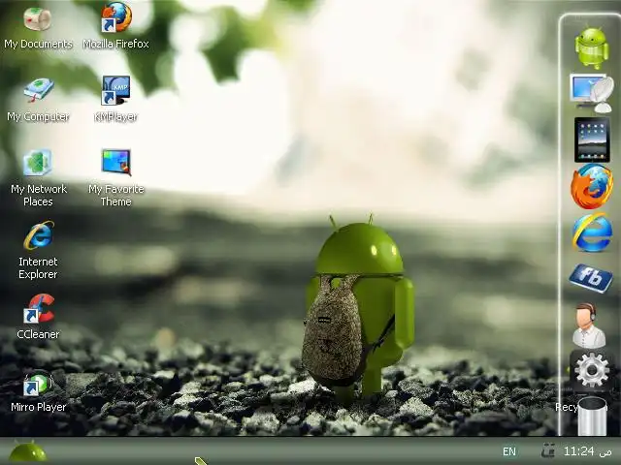The image size is (621, 465).
Task: Click the iPad tablet dock icon
Action: pyautogui.click(x=592, y=139)
